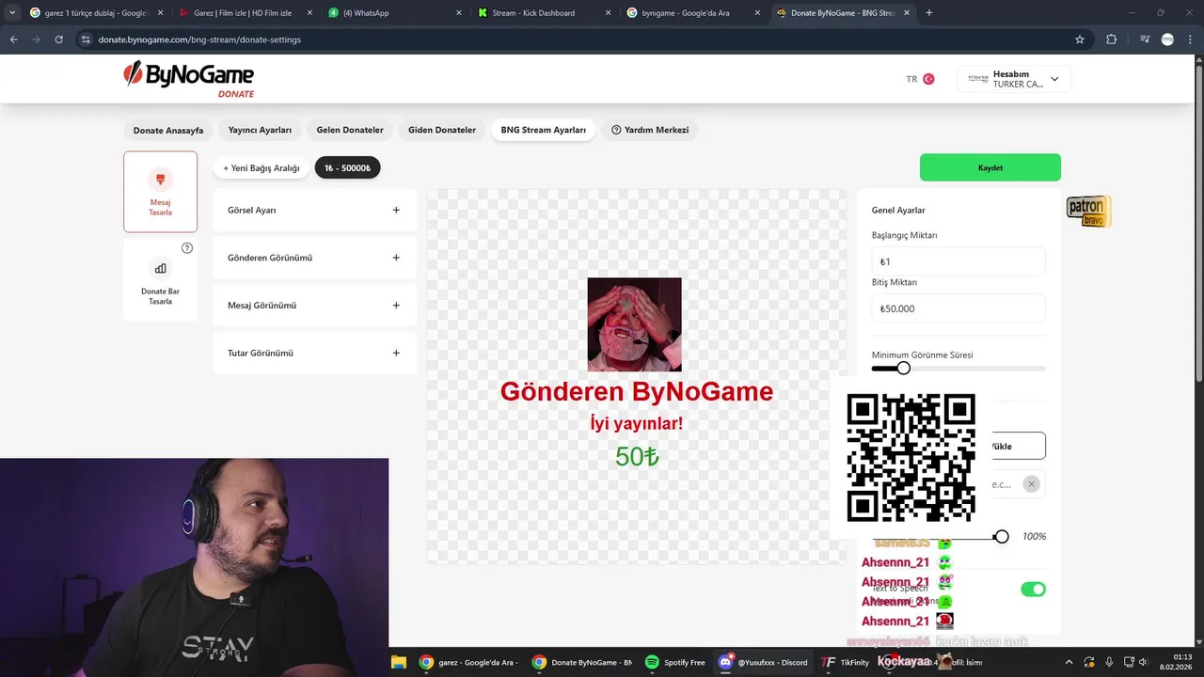Image resolution: width=1204 pixels, height=677 pixels.
Task: Open Spotify Free from the taskbar
Action: point(675,662)
